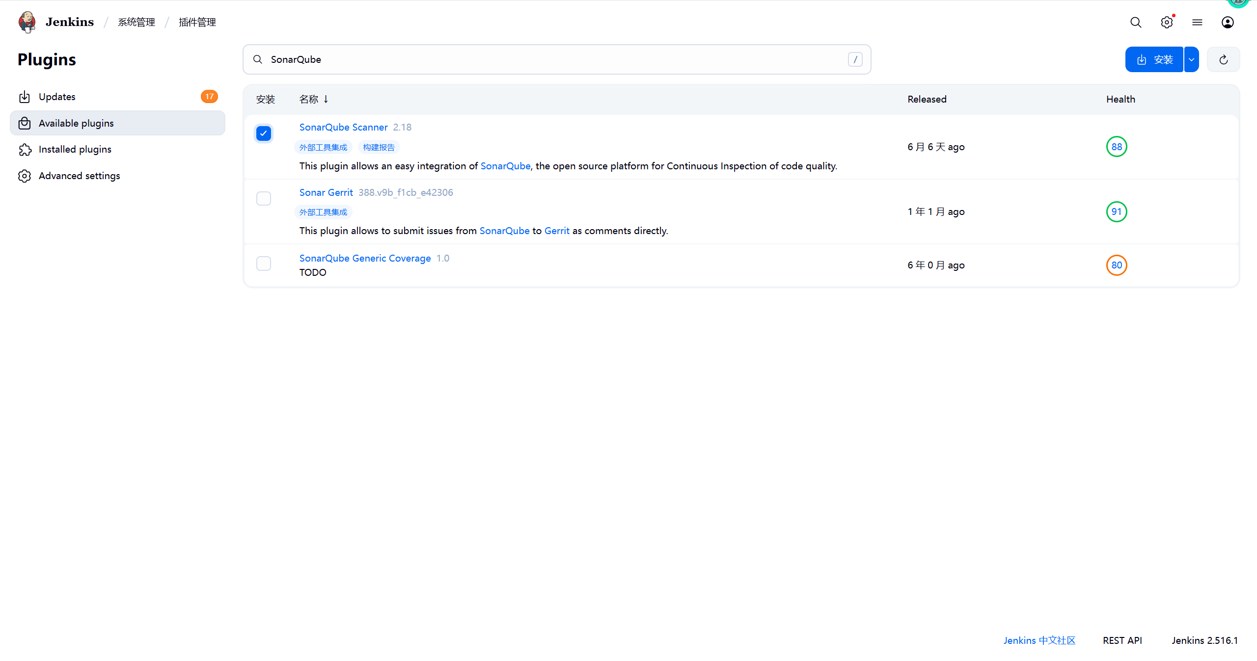Open the user account icon

1228,22
